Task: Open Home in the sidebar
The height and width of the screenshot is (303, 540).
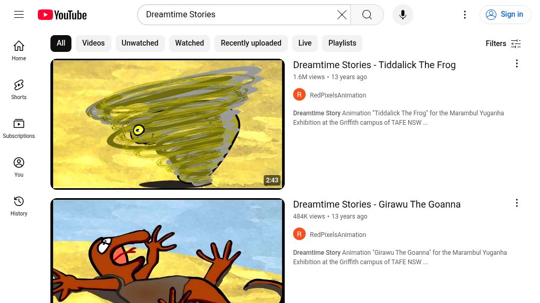Action: [x=19, y=50]
